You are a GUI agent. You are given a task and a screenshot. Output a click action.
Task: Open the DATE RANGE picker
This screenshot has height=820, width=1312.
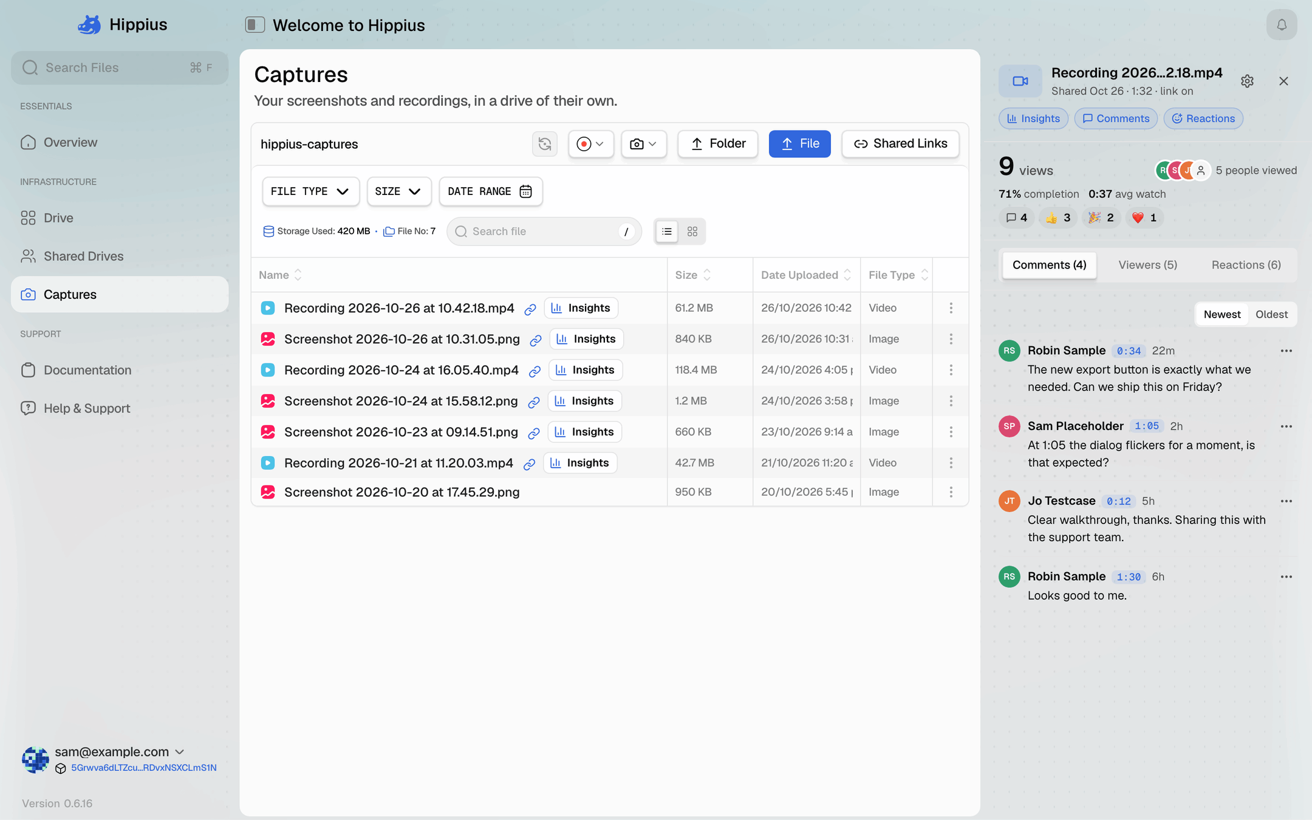tap(490, 191)
